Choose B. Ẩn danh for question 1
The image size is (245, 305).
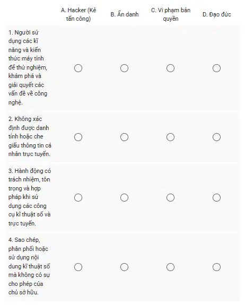click(124, 68)
